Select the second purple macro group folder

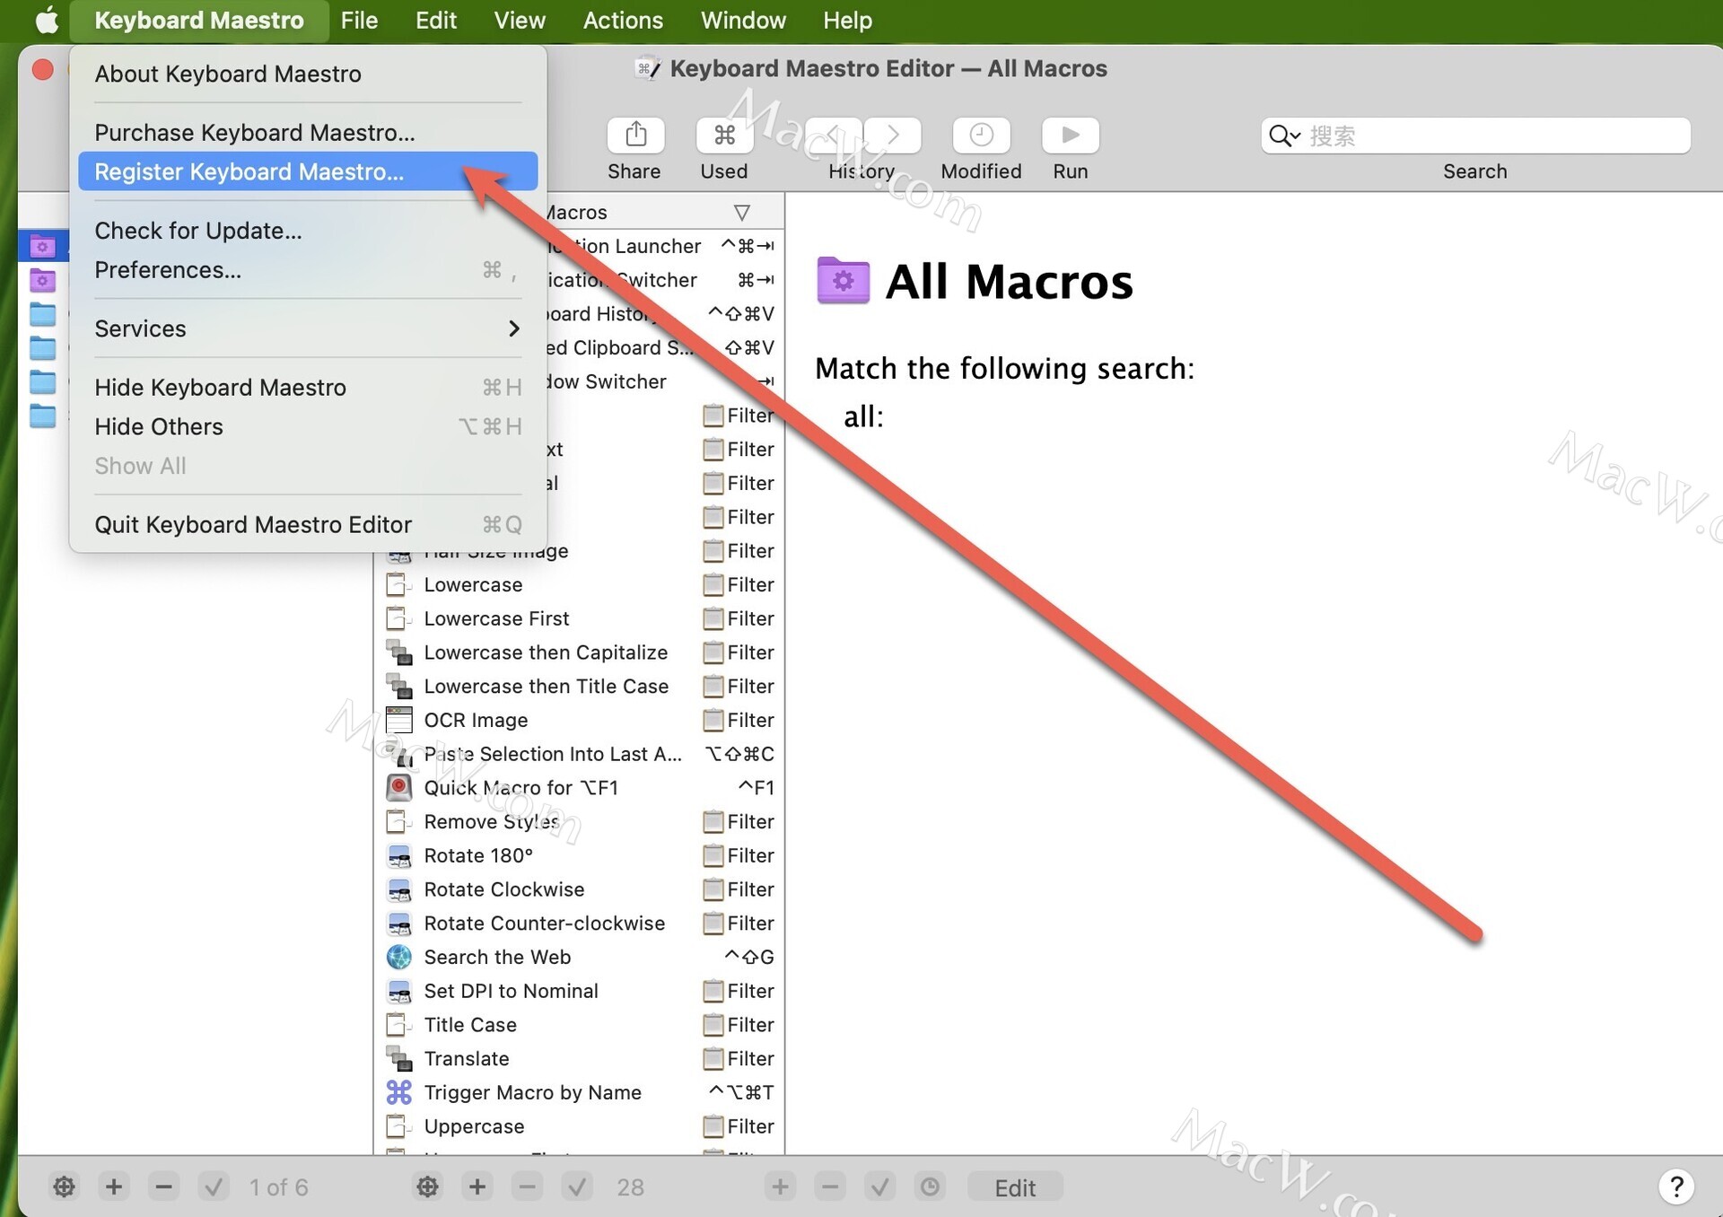pos(42,280)
